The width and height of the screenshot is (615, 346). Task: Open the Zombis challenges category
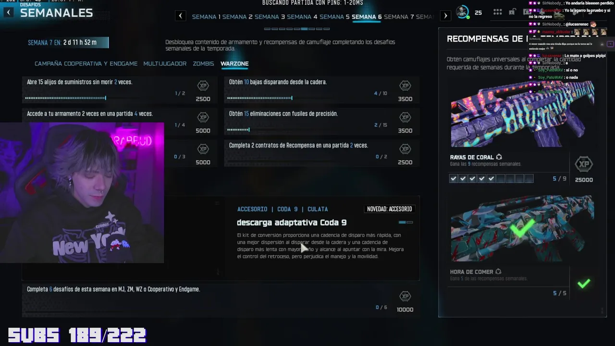click(203, 63)
